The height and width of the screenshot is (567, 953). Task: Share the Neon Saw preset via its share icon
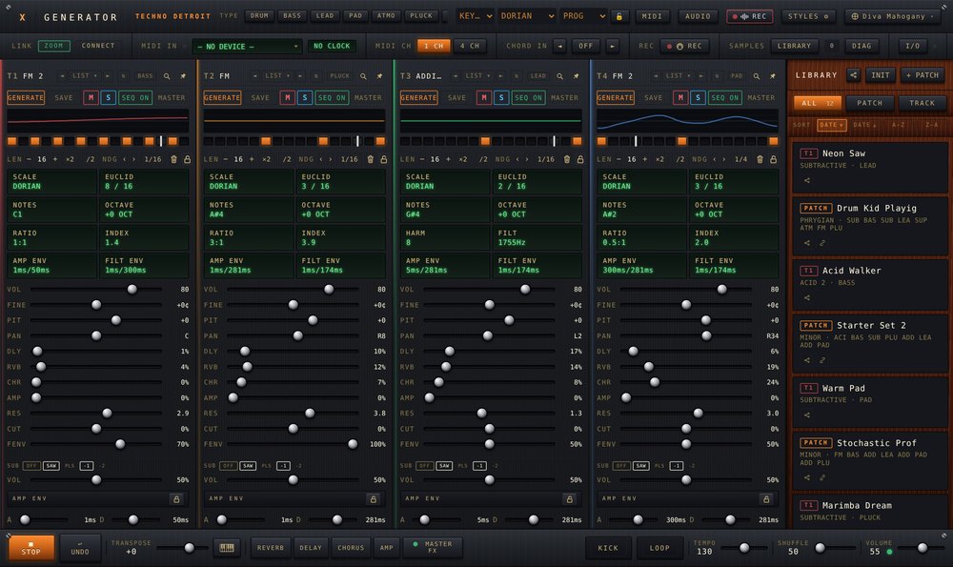(807, 180)
